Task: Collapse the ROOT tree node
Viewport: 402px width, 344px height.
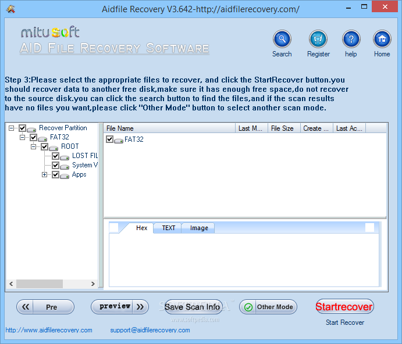Action: [x=33, y=146]
